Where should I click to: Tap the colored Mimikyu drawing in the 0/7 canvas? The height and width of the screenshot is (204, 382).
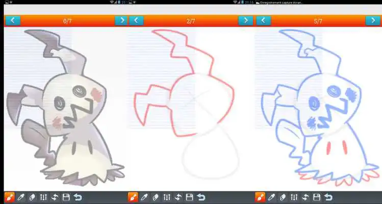65,107
